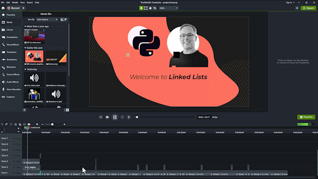
Task: Click the Cut scissors icon
Action: (11, 124)
